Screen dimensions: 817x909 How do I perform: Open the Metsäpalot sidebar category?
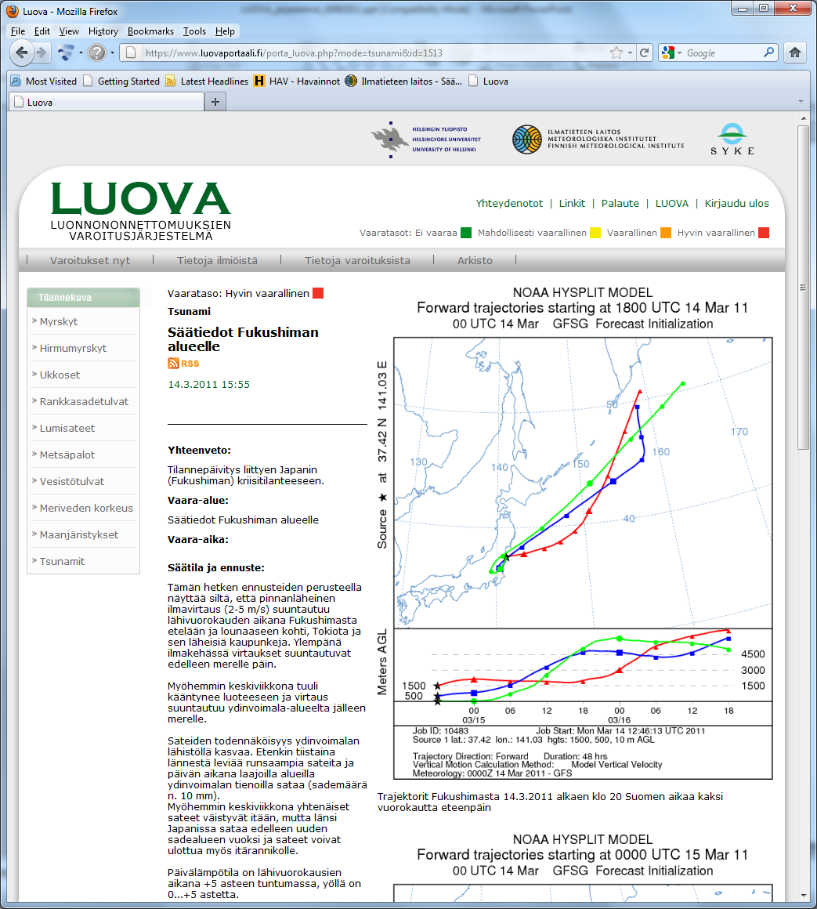tap(67, 455)
